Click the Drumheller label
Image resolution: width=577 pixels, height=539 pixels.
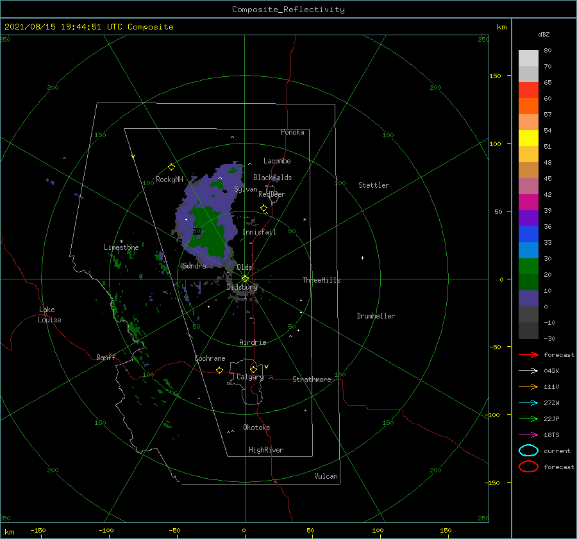pyautogui.click(x=376, y=316)
